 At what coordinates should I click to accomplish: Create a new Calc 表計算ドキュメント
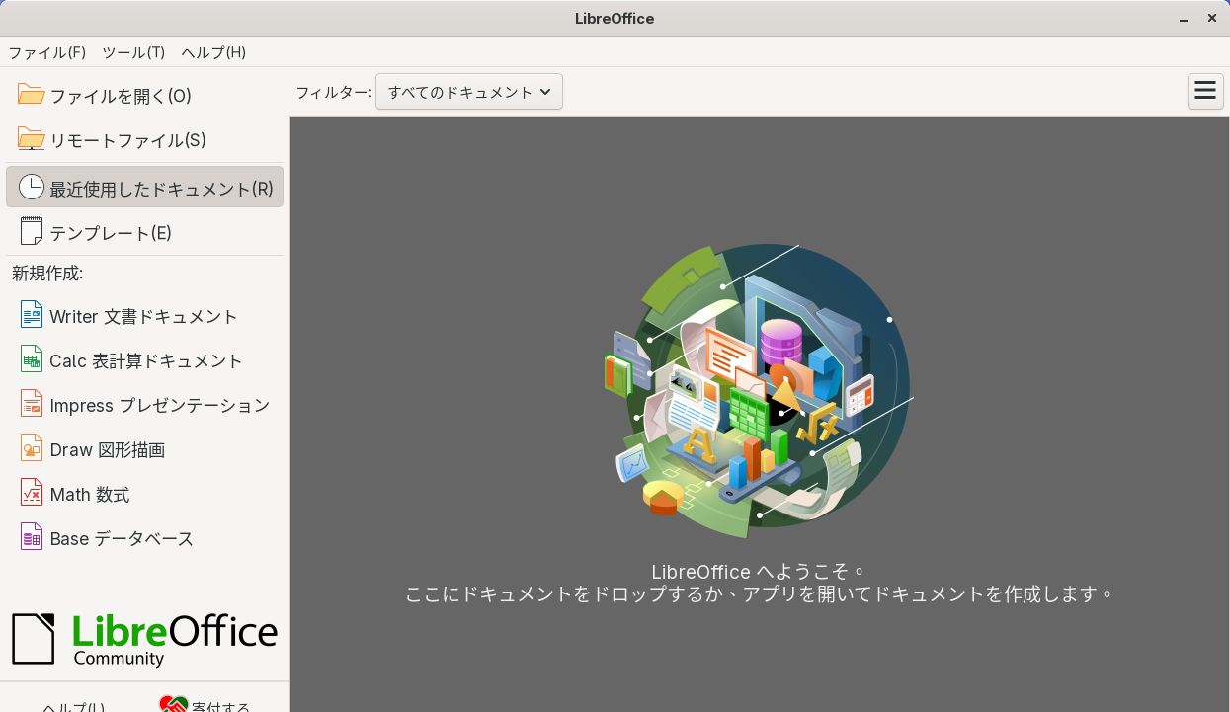144,360
